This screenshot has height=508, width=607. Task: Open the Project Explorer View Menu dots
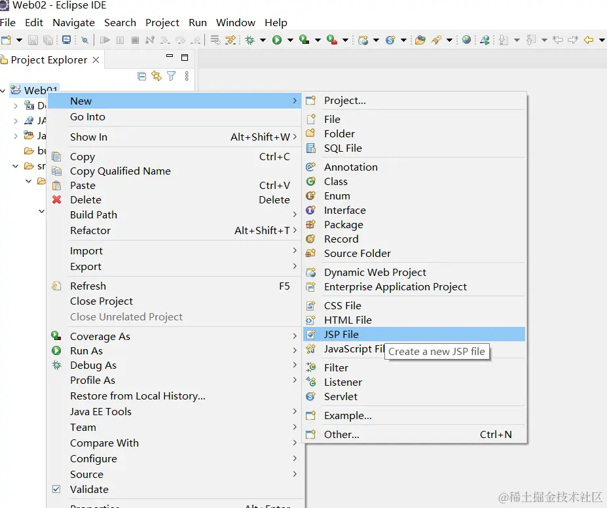pyautogui.click(x=187, y=76)
